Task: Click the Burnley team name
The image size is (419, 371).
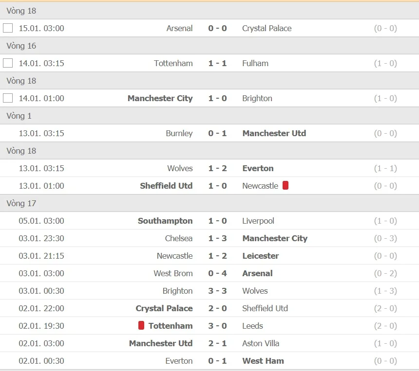Action: point(179,133)
